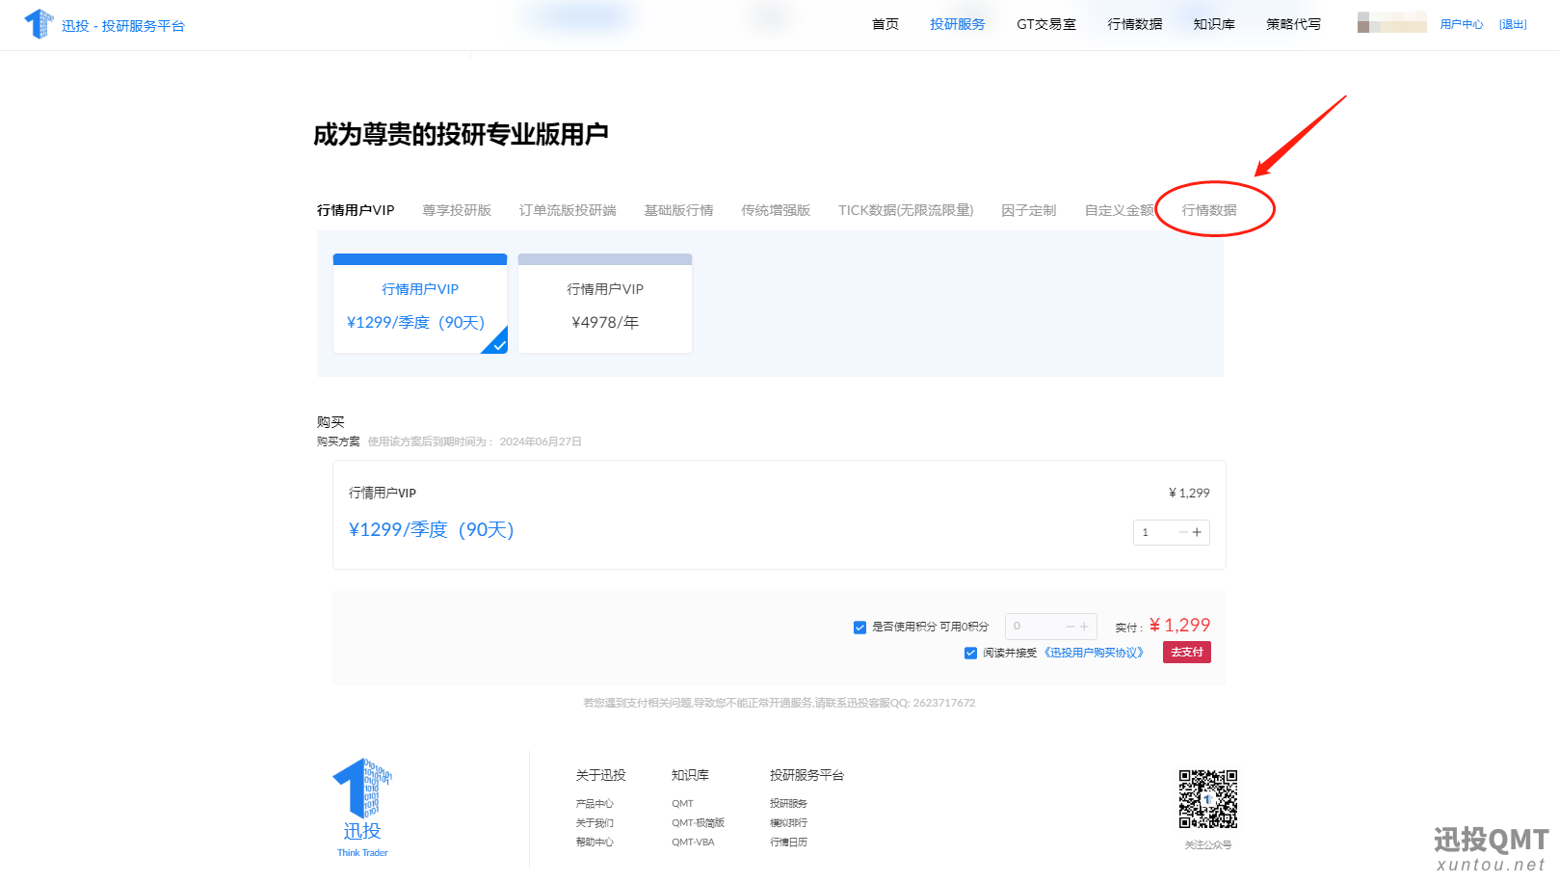Click the footer 知识库 column heading

690,775
